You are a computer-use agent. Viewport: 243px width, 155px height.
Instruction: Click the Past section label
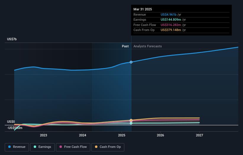pos(125,46)
